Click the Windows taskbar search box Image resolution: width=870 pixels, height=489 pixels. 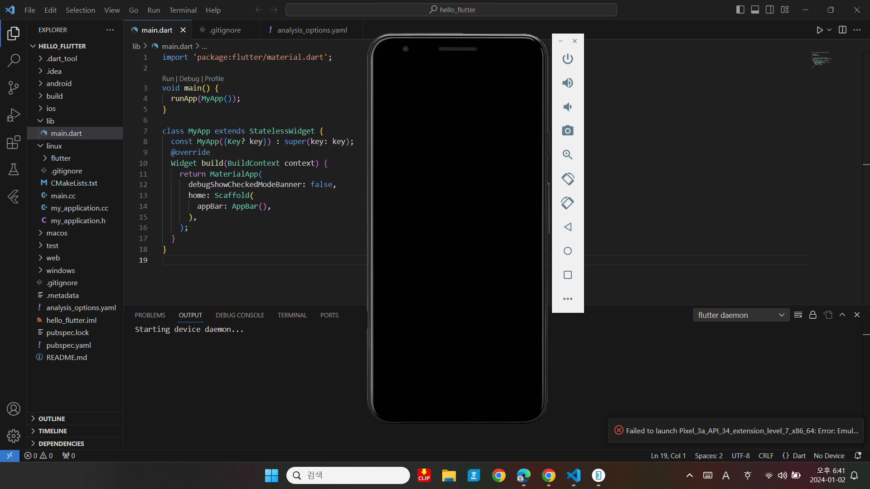(348, 475)
